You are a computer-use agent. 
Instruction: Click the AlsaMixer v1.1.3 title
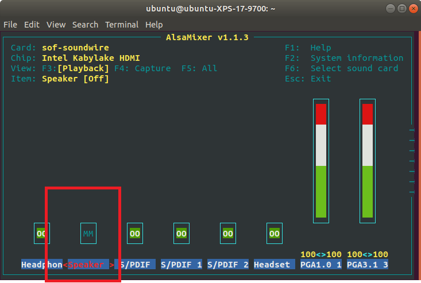tap(207, 37)
